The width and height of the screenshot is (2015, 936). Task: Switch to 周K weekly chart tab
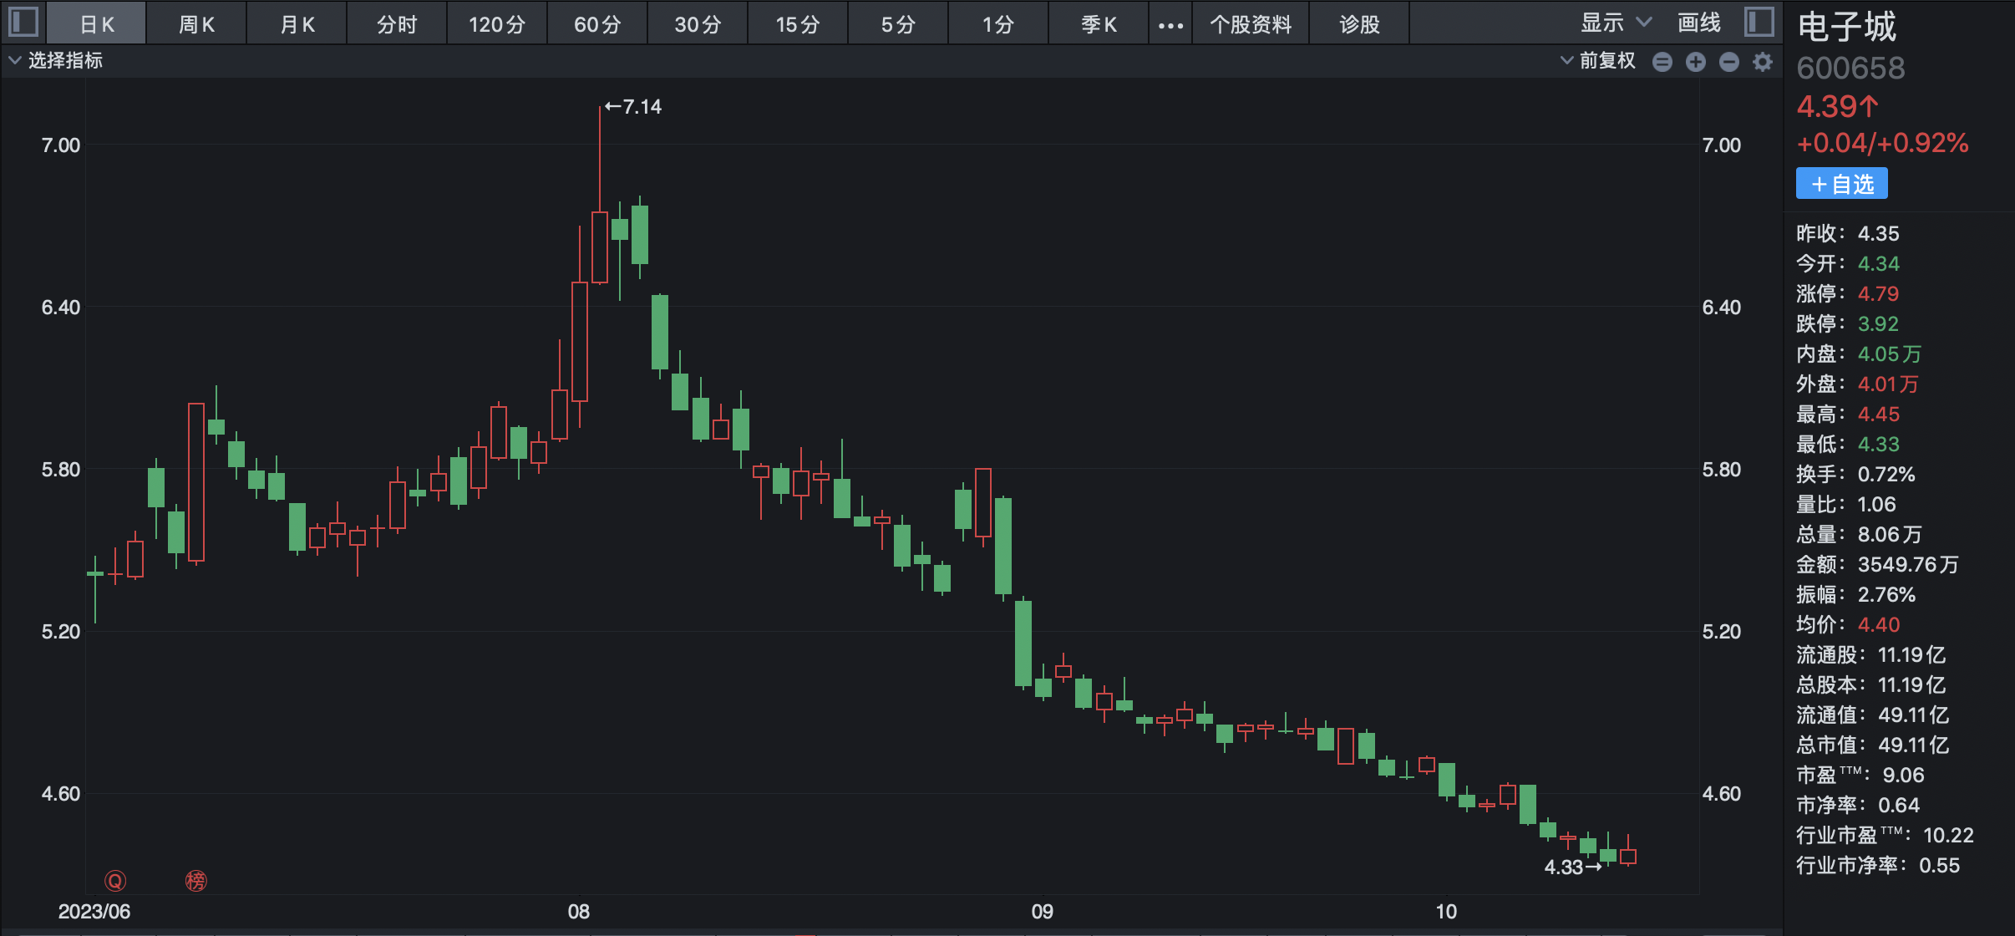pyautogui.click(x=197, y=25)
